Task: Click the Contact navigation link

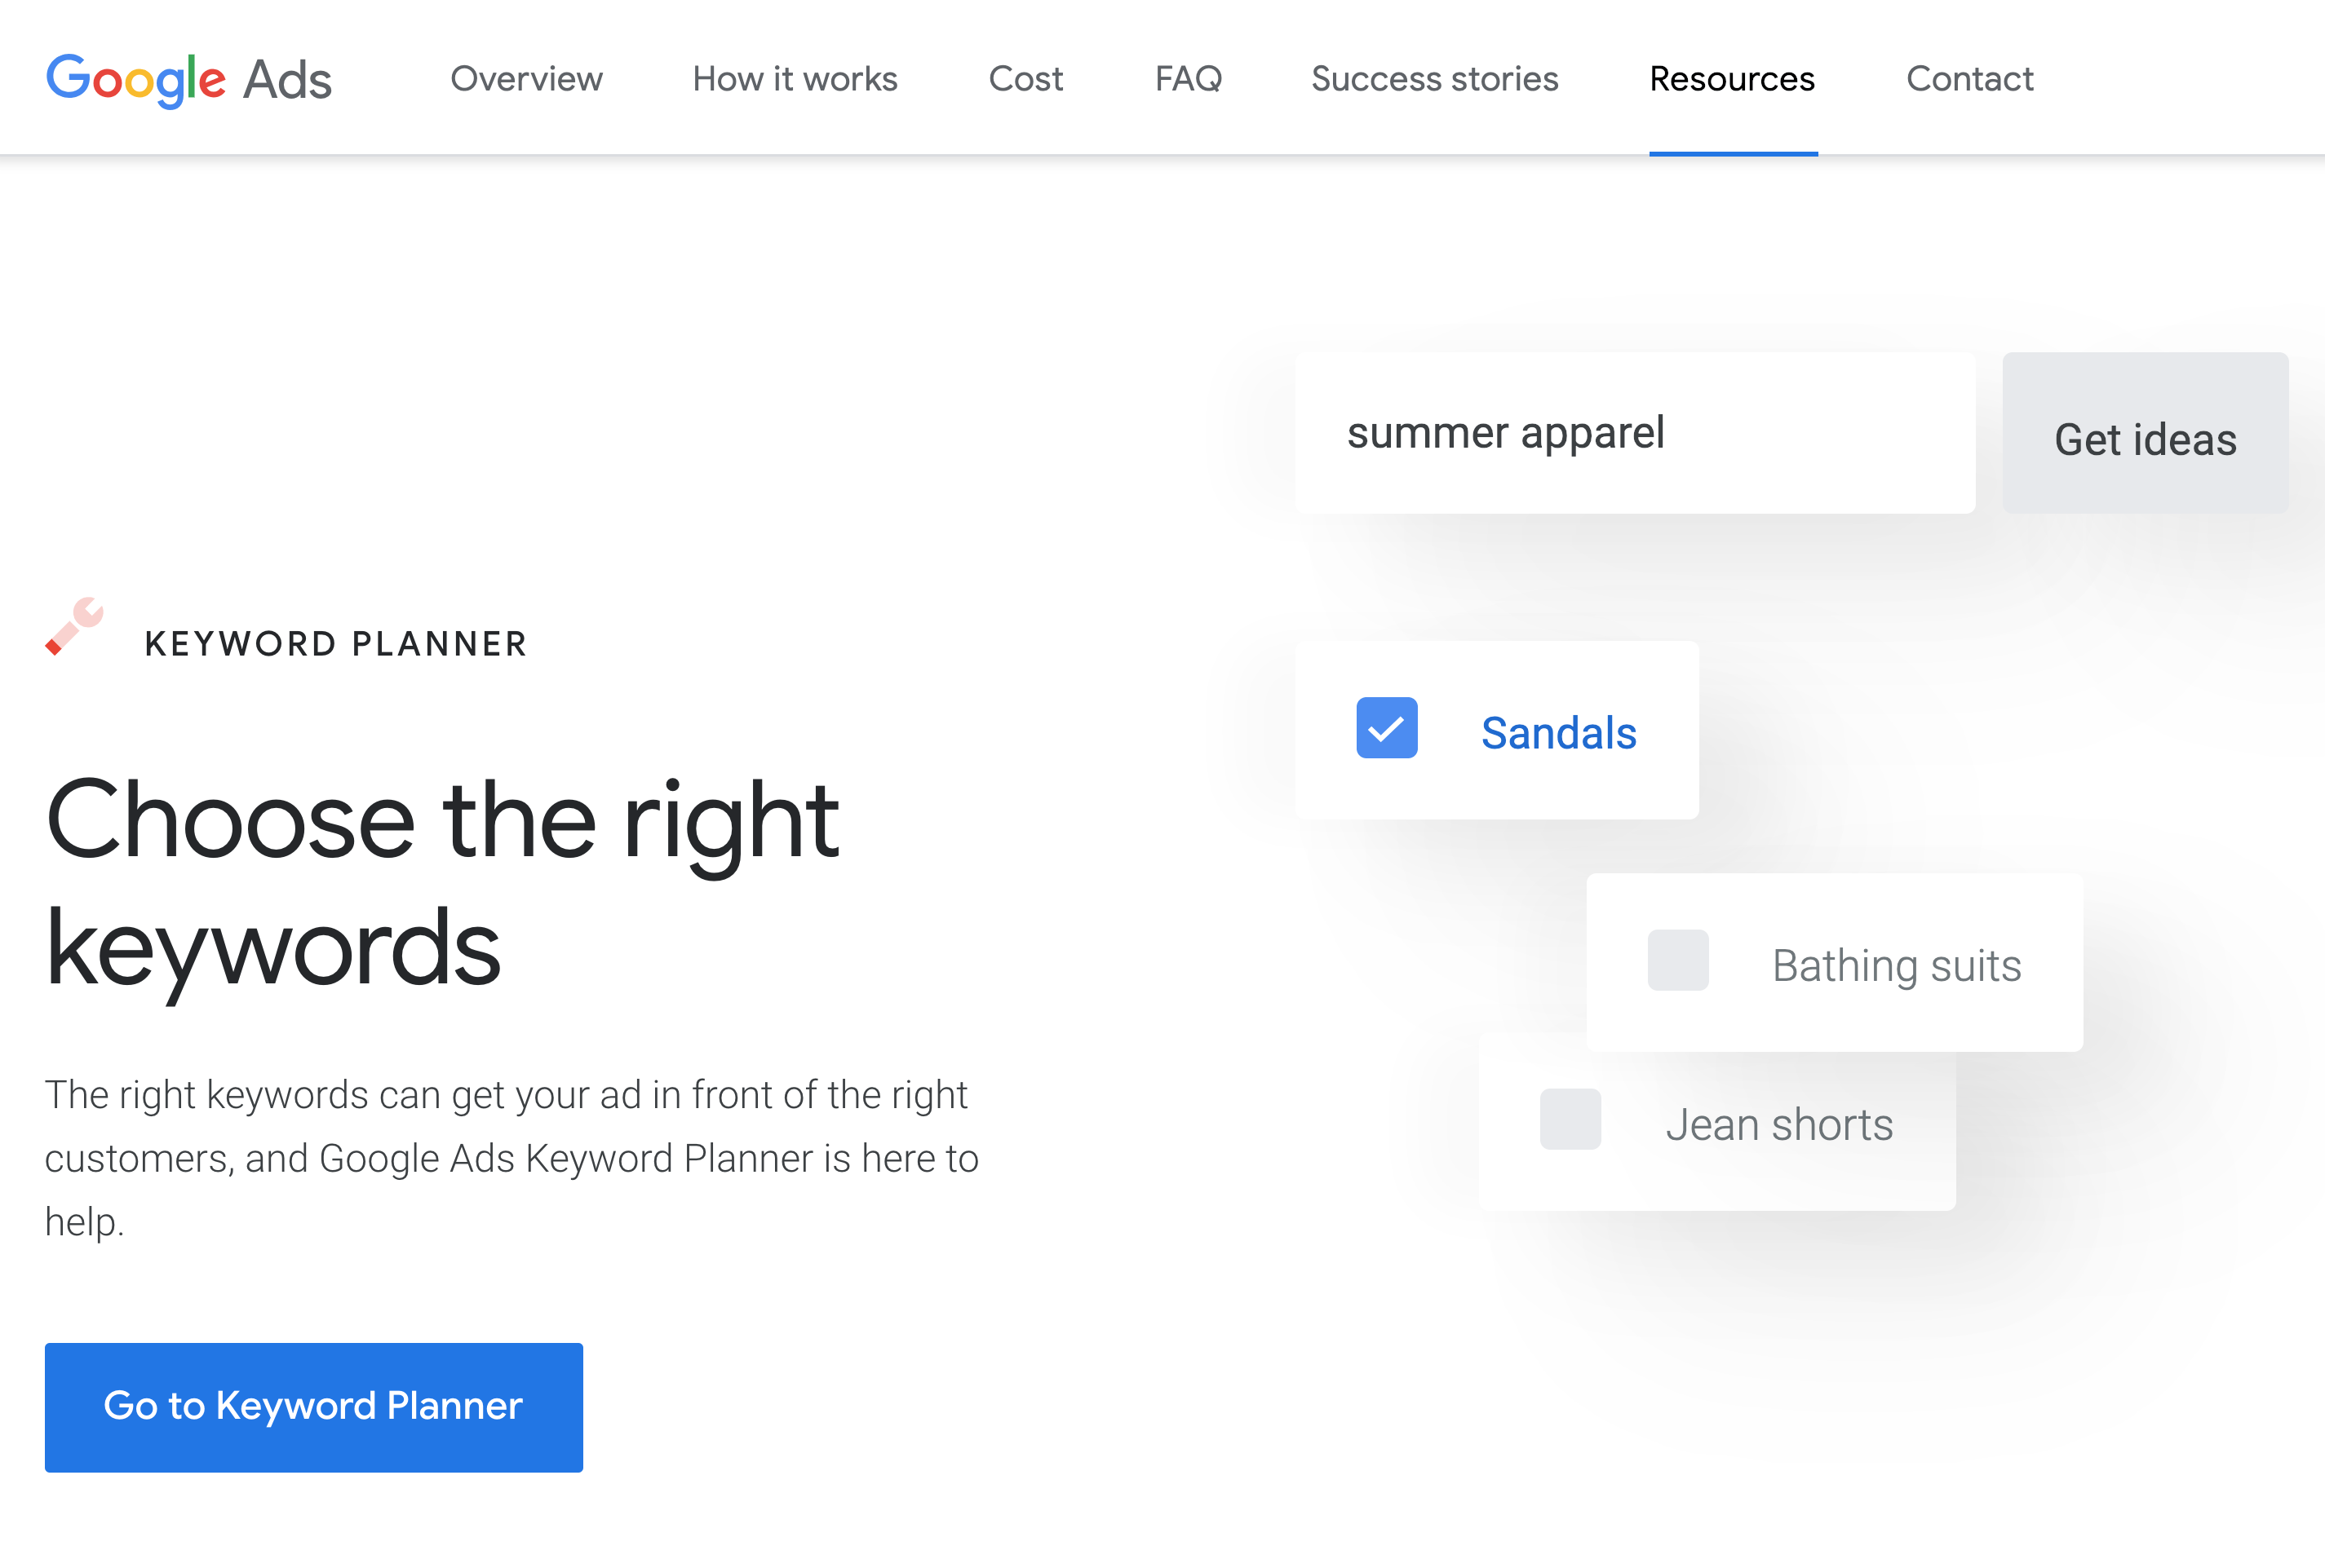Action: 1966,77
